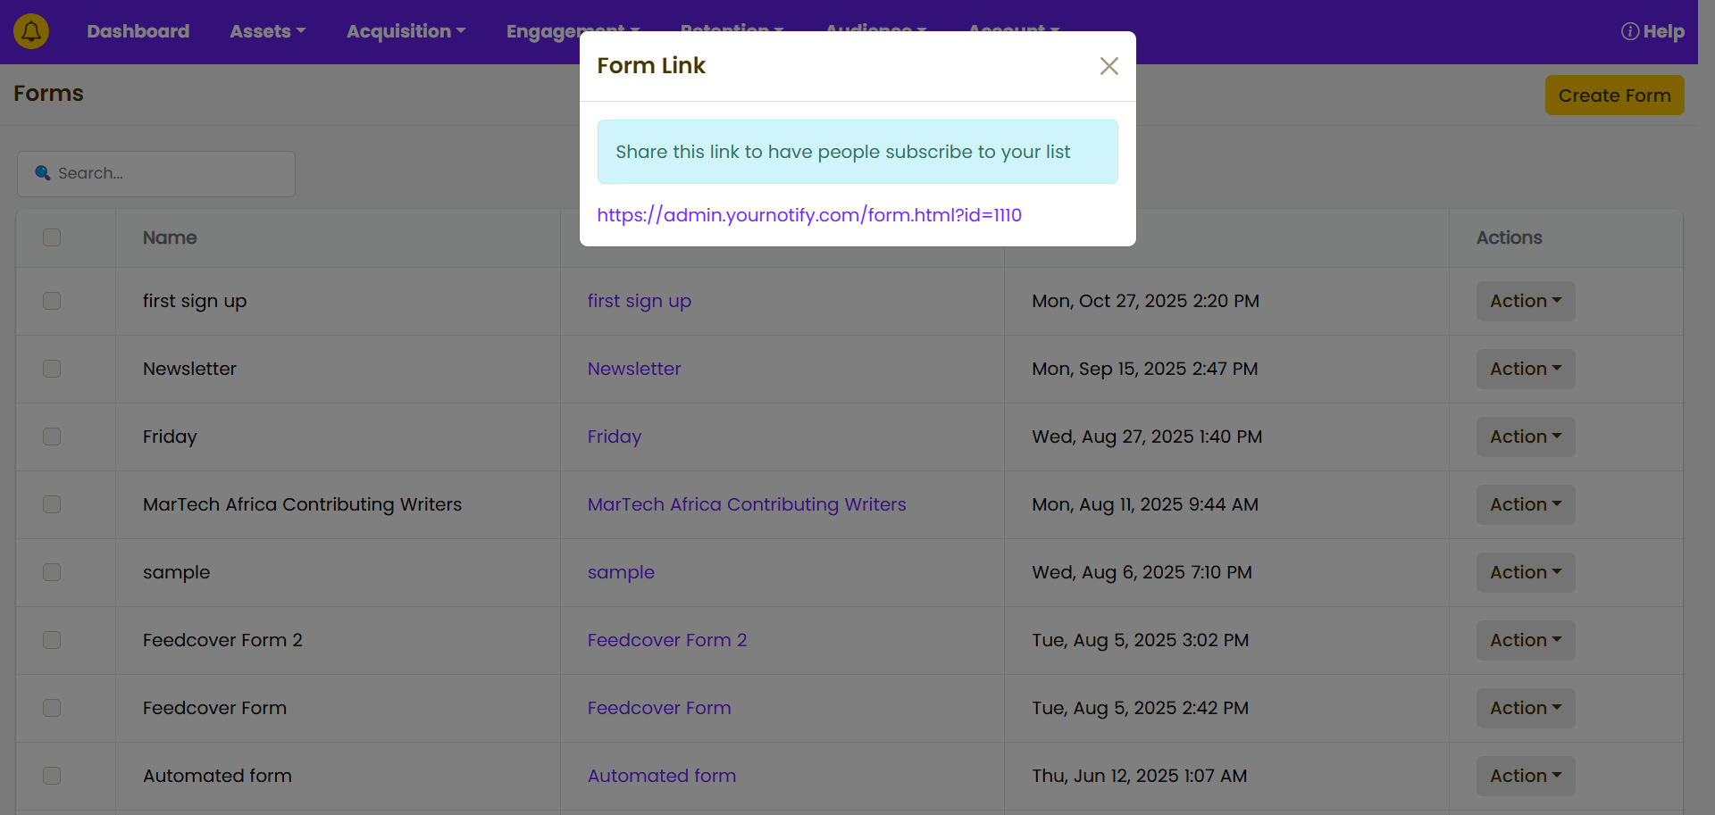The height and width of the screenshot is (815, 1715).
Task: Open Action menu for Automated form
Action: (1525, 776)
